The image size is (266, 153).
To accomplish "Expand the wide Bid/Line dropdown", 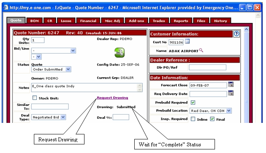I will pos(54,51).
